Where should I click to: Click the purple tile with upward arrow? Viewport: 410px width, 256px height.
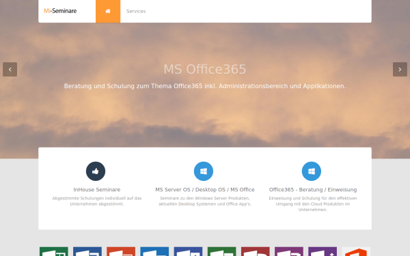pos(323,251)
